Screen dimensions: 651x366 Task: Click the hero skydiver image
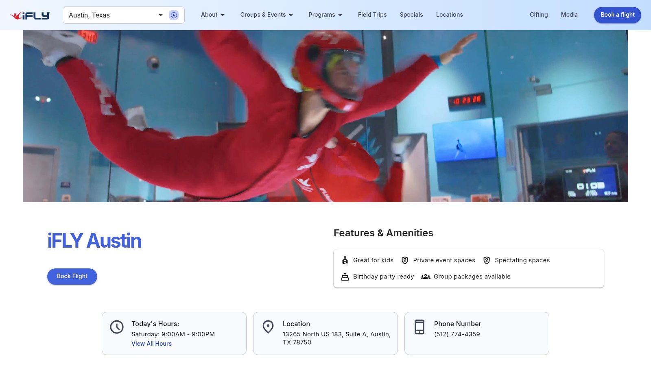325,116
